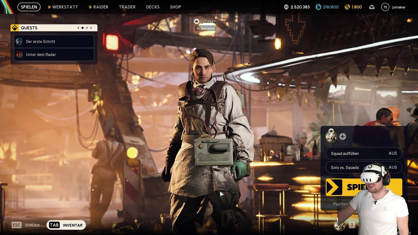Select the second quests page dot
Image resolution: width=418 pixels, height=235 pixels.
87,28
